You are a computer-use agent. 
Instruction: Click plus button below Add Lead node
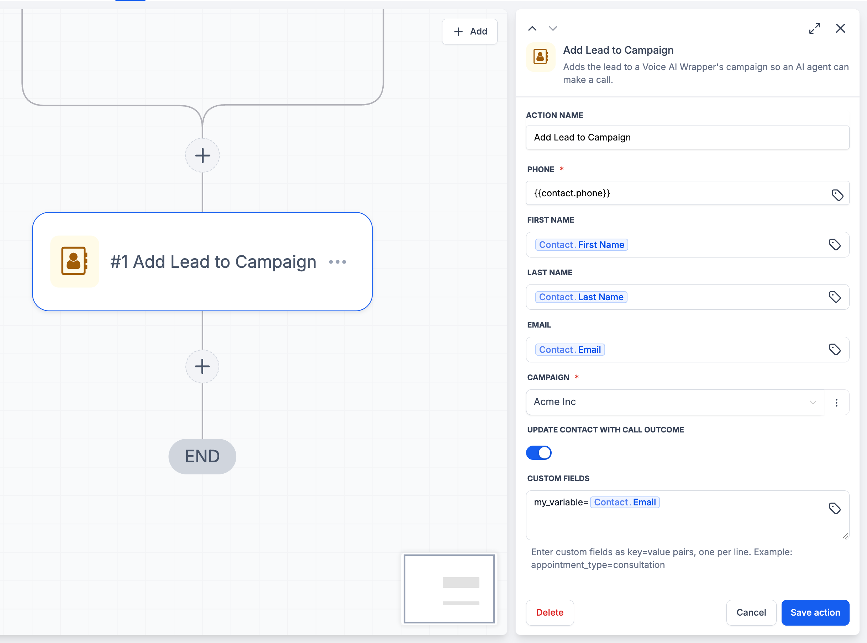(202, 367)
